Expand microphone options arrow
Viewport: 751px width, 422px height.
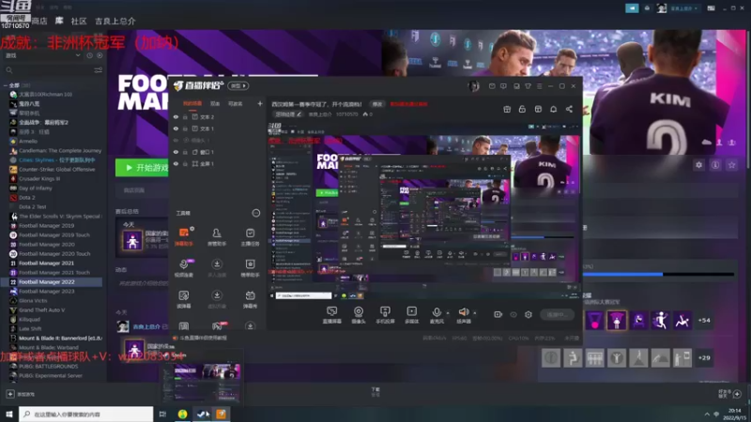[449, 313]
